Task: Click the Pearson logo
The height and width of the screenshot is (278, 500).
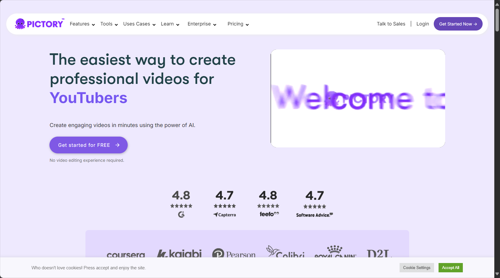Action: click(x=234, y=253)
